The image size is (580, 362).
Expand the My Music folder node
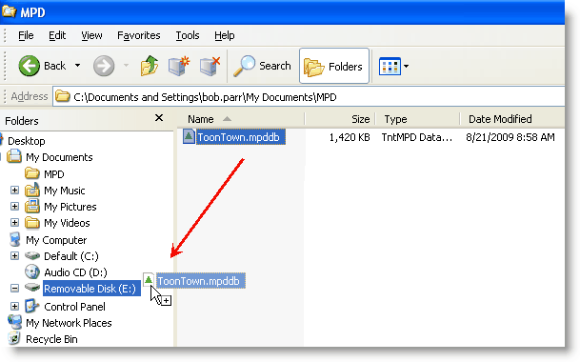click(14, 191)
